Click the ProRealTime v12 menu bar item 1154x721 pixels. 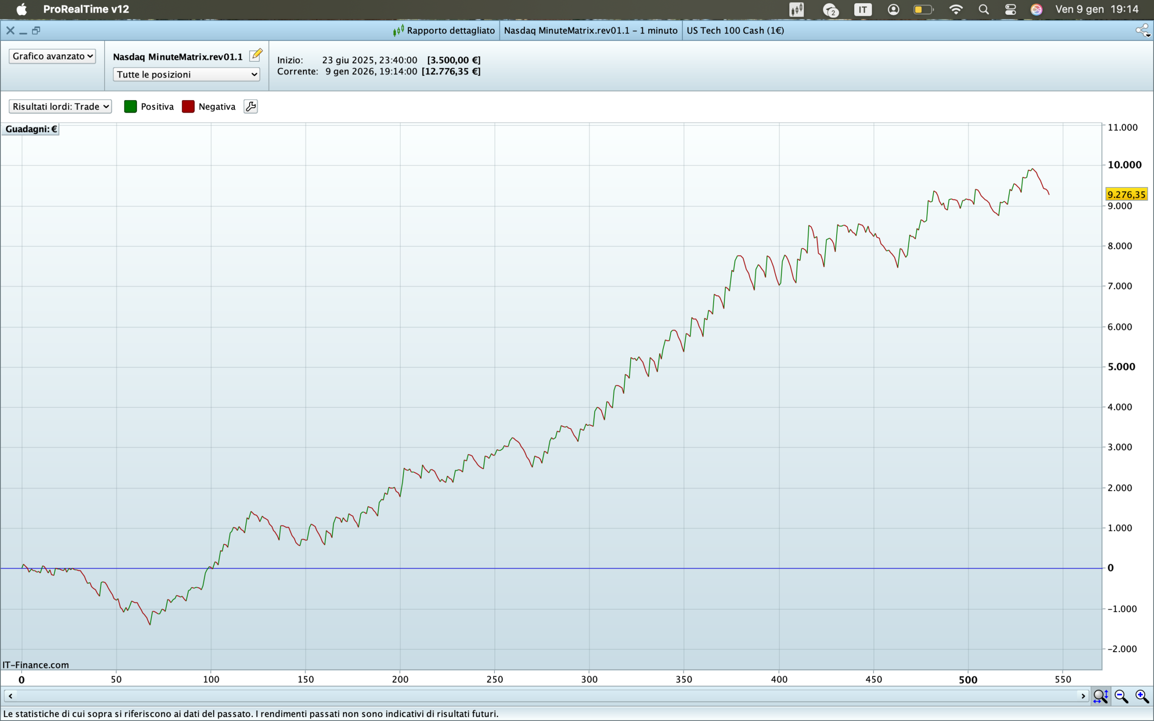[86, 9]
